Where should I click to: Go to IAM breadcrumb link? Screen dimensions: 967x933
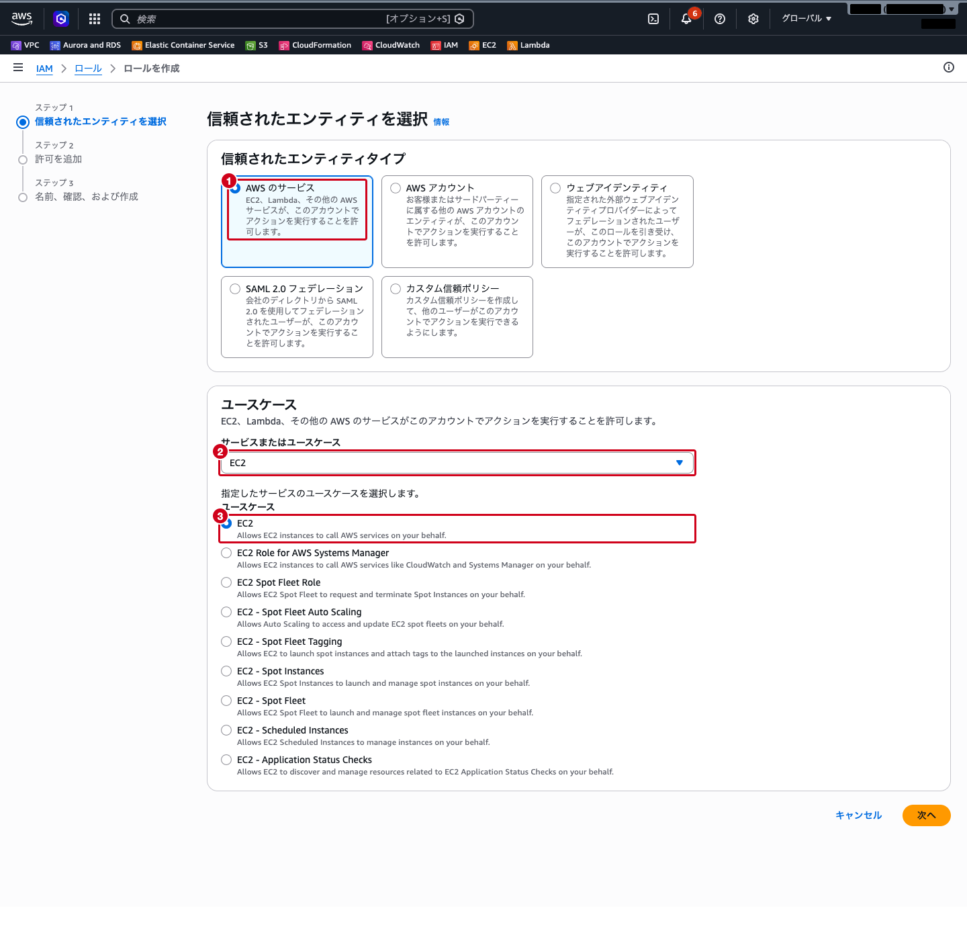tap(44, 69)
